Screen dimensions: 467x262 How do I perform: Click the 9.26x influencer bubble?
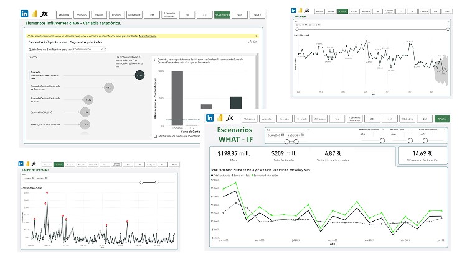pyautogui.click(x=139, y=75)
